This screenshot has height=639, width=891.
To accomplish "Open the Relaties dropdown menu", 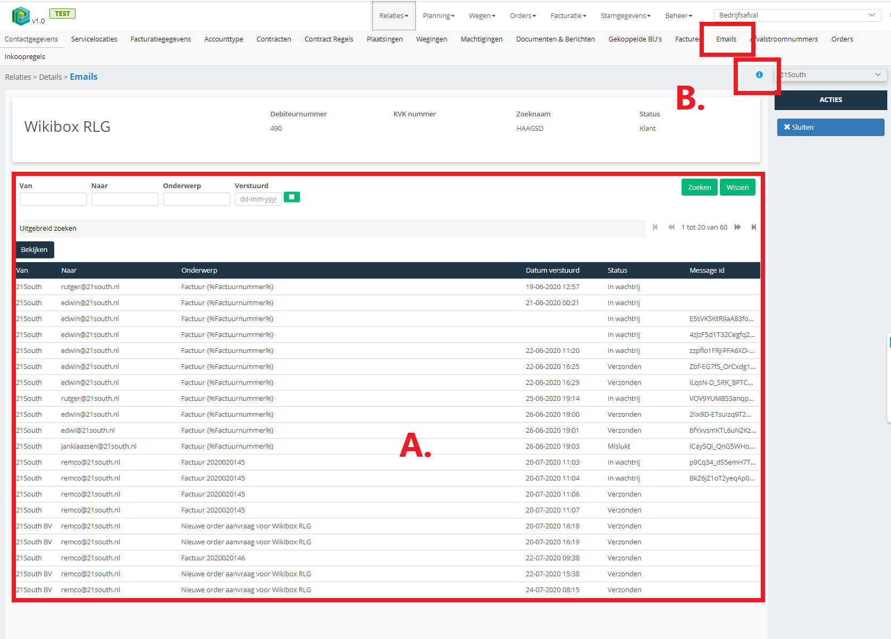I will click(x=394, y=16).
